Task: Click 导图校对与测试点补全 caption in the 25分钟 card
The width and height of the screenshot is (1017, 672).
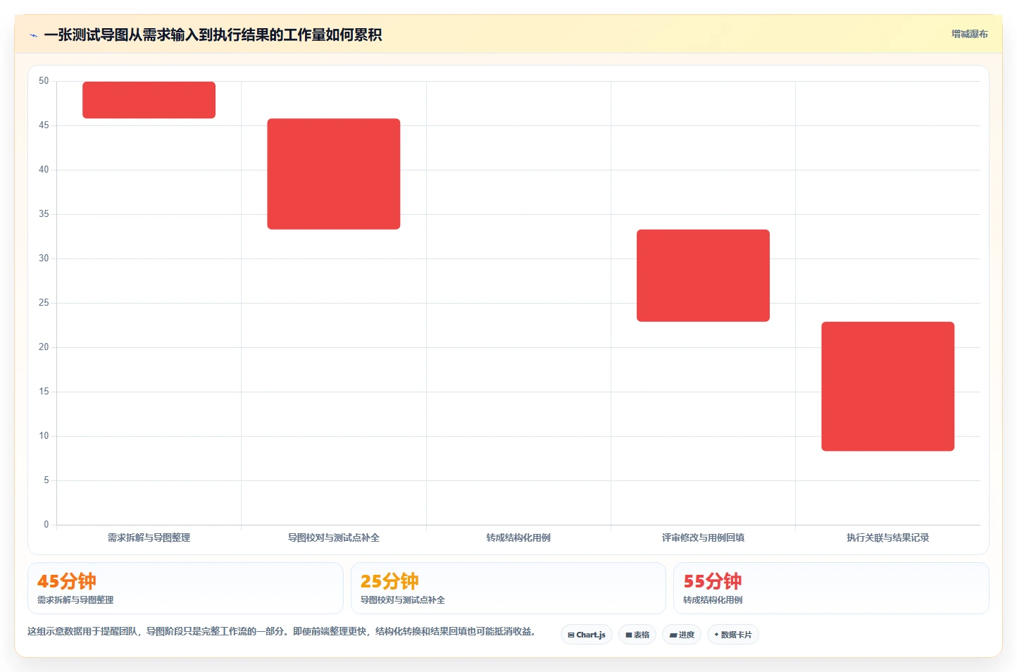Action: 403,600
